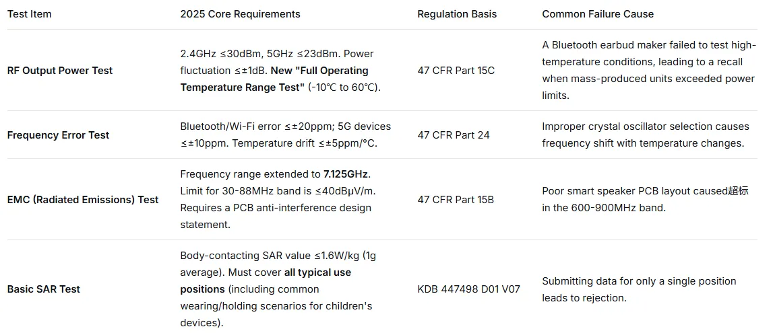The image size is (773, 333).
Task: Click the "47 CFR Part 24" regulation cell
Action: click(454, 135)
